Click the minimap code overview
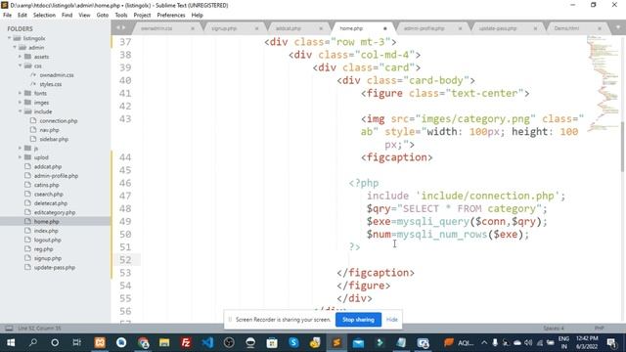Screen dimensions: 626x352 [x=603, y=84]
